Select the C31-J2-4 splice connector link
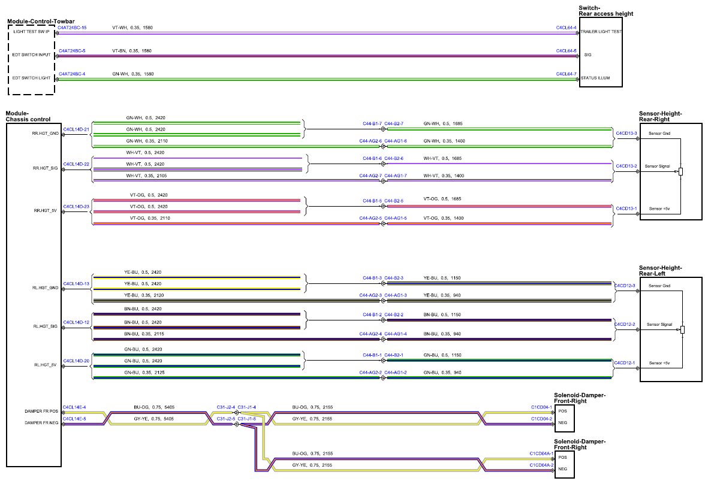 [226, 407]
